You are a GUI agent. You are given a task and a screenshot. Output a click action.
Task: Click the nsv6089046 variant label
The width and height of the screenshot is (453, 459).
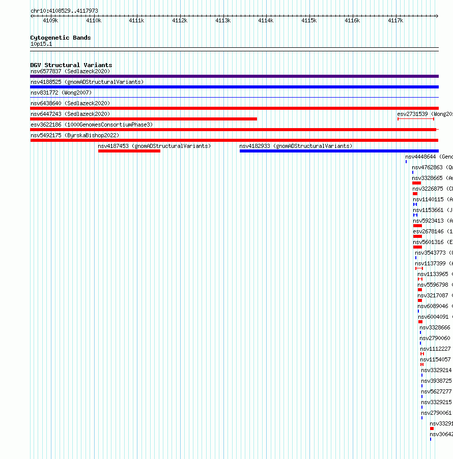tap(435, 306)
